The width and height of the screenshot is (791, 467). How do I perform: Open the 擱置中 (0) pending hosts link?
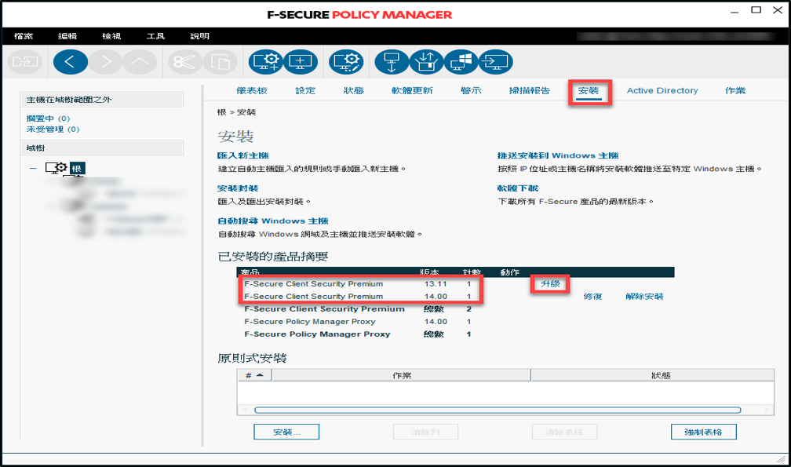(53, 119)
